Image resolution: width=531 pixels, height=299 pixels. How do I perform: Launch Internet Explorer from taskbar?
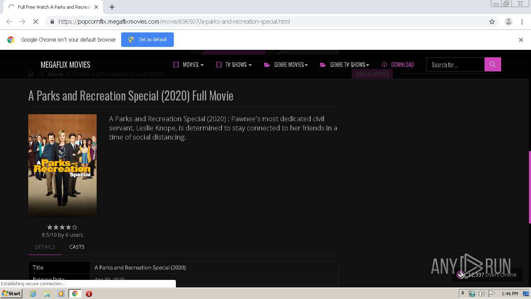(33, 294)
